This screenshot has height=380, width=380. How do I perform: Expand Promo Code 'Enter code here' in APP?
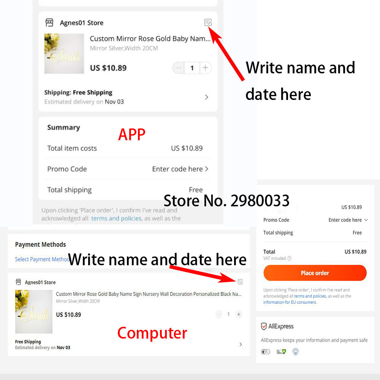180,169
